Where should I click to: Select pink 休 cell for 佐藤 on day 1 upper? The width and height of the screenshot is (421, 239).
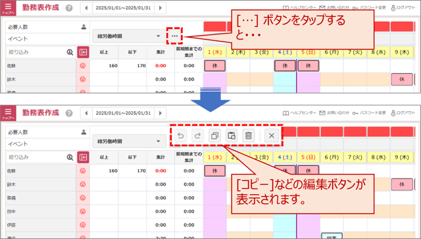215,66
